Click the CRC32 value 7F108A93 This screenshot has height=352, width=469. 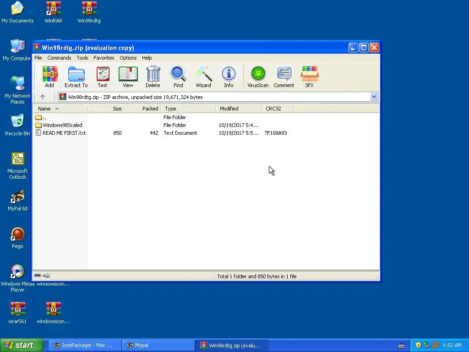(275, 133)
